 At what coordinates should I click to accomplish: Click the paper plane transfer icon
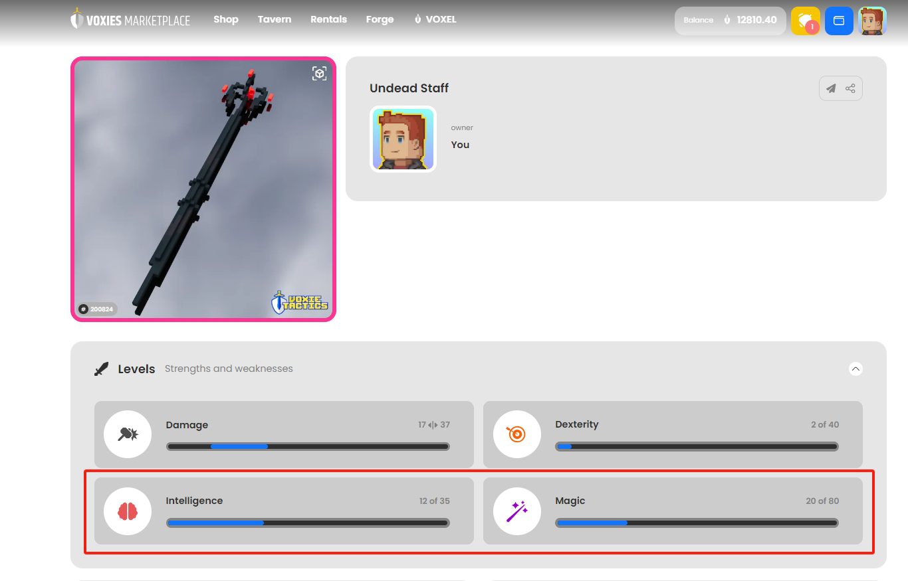point(831,88)
